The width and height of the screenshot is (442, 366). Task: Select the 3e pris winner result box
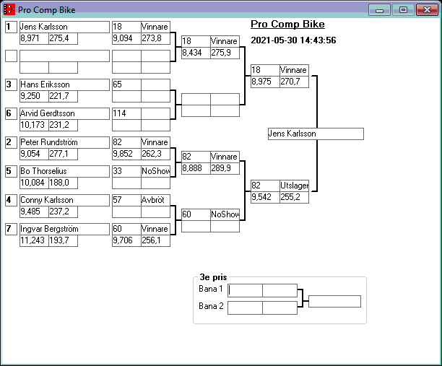[x=334, y=301]
